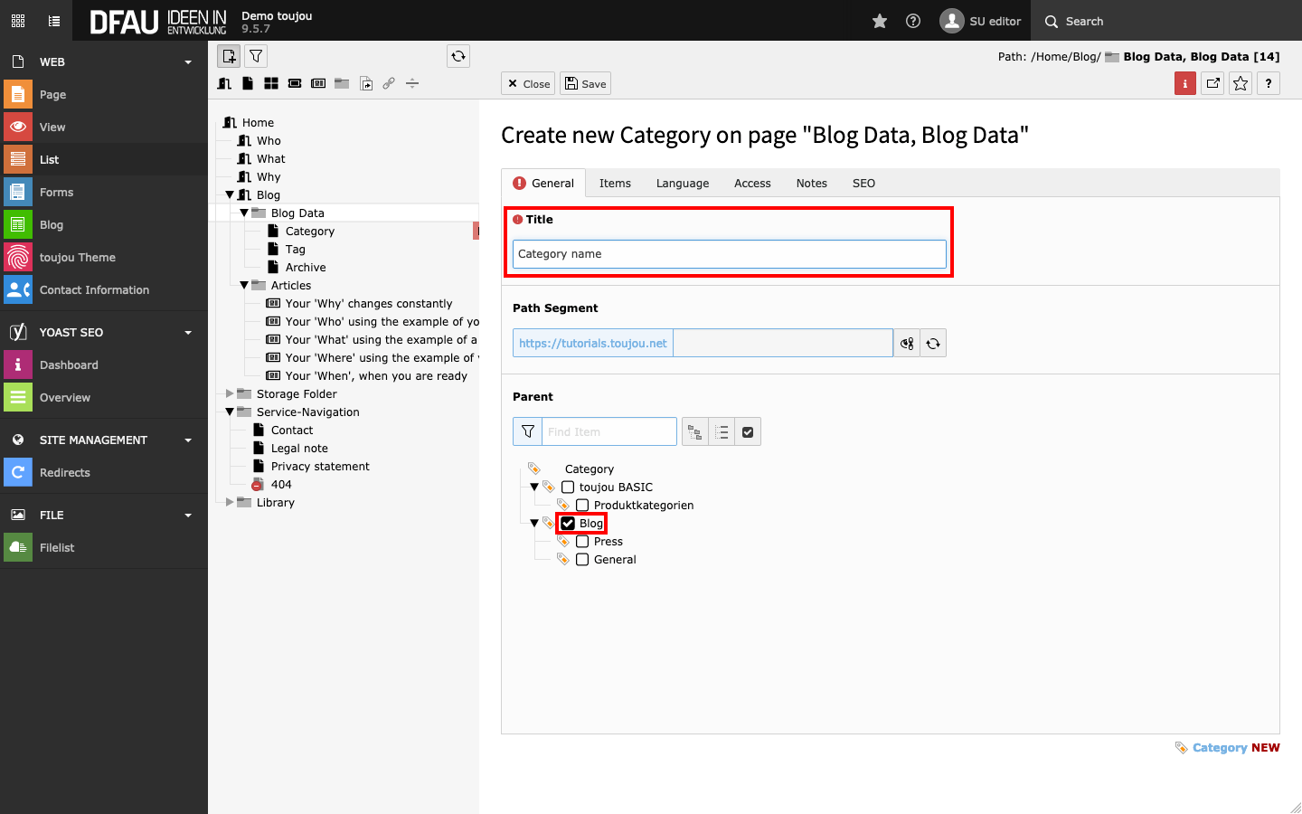Save the new category
Screen dimensions: 1302x814
(585, 83)
